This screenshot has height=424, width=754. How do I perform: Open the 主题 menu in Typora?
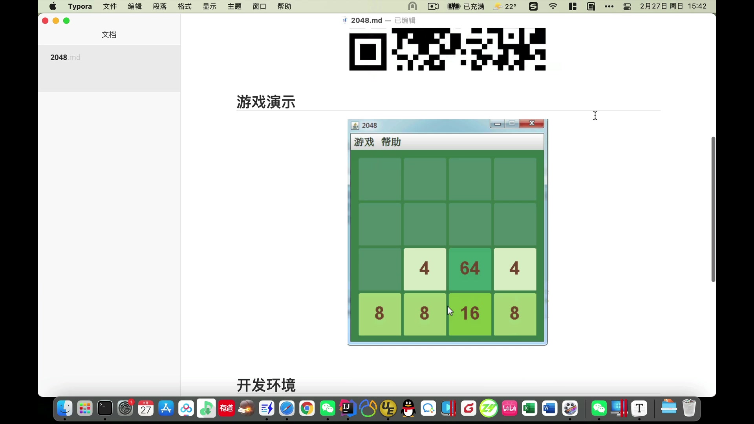[234, 6]
